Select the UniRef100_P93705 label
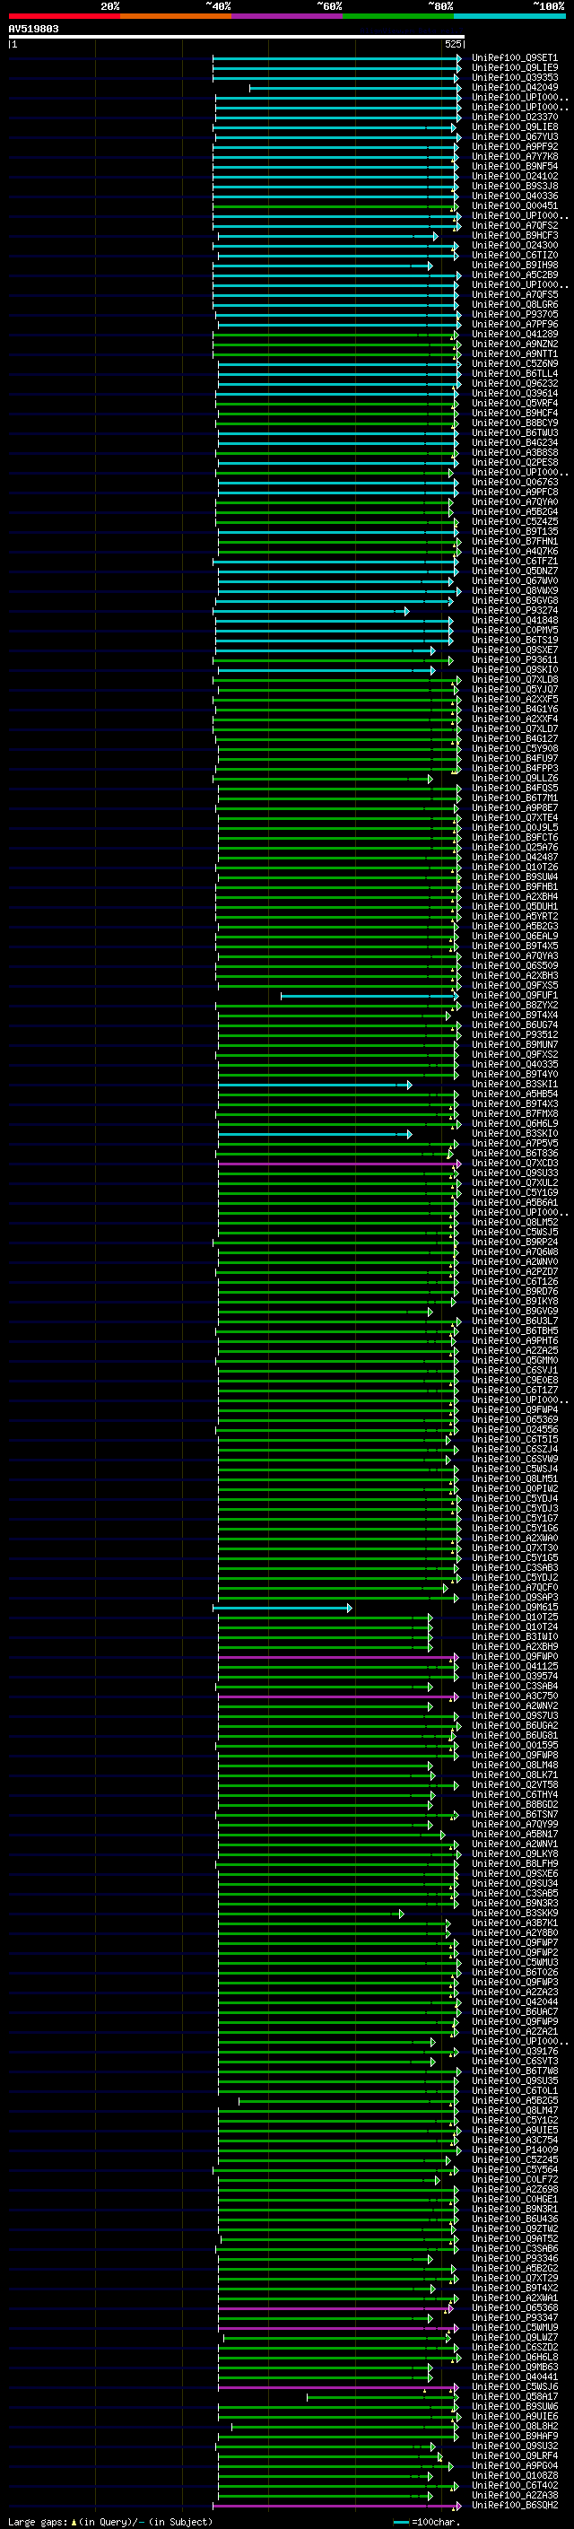This screenshot has width=574, height=2529. [x=514, y=314]
